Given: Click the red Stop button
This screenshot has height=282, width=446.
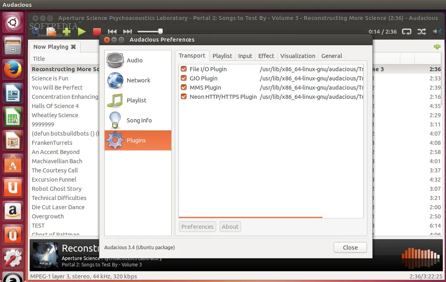Looking at the screenshot, I should point(97,32).
